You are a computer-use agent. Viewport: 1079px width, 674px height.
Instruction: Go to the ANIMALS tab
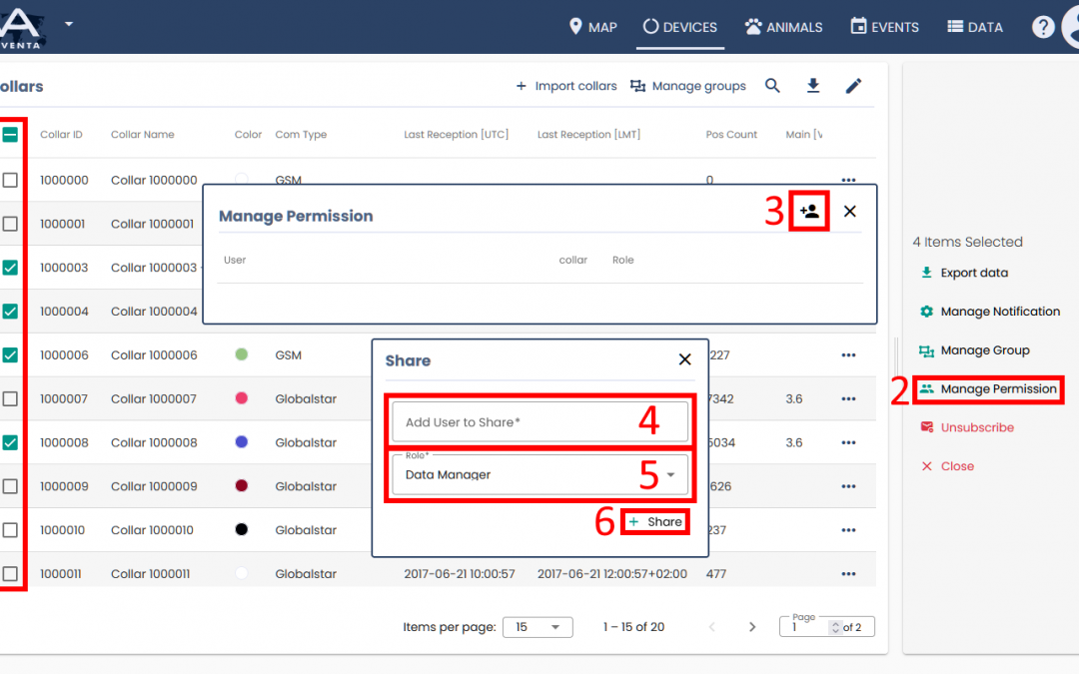pos(783,27)
